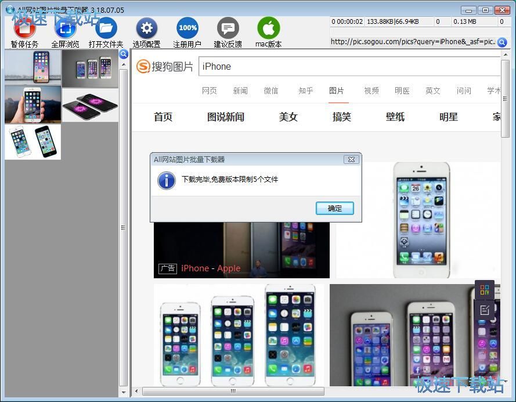
Task: Switch to the 微信 tab
Action: (271, 91)
